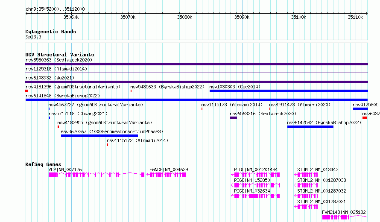Click the second nsv1115172 (Alsmadi2014) label

pyautogui.click(x=137, y=140)
